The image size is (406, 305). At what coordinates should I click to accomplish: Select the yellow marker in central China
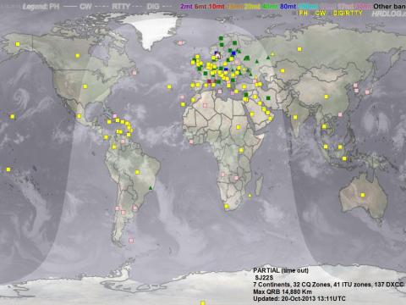(326, 97)
